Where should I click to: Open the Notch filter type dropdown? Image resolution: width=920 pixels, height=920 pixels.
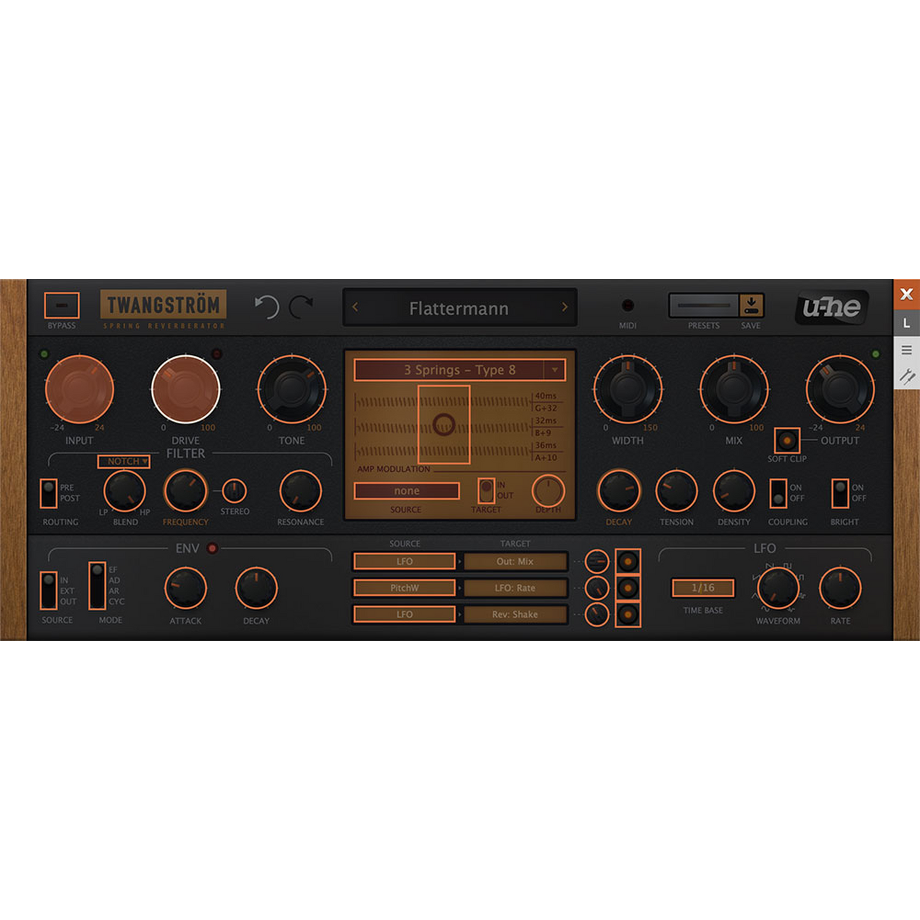[124, 462]
